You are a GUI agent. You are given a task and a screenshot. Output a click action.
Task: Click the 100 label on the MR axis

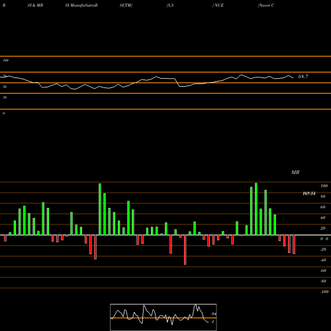(324, 186)
